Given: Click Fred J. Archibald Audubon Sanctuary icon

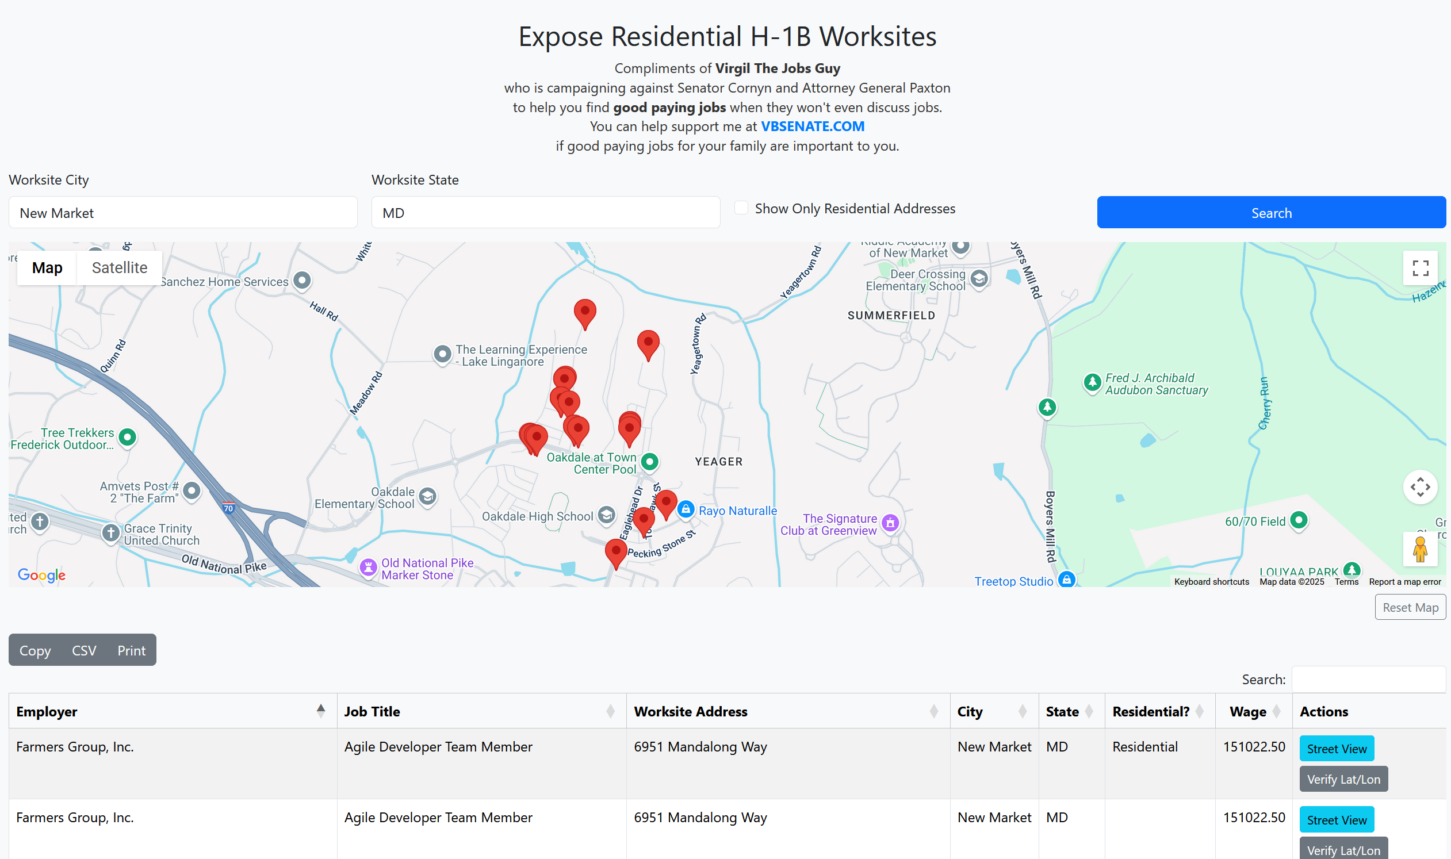Looking at the screenshot, I should [x=1092, y=382].
